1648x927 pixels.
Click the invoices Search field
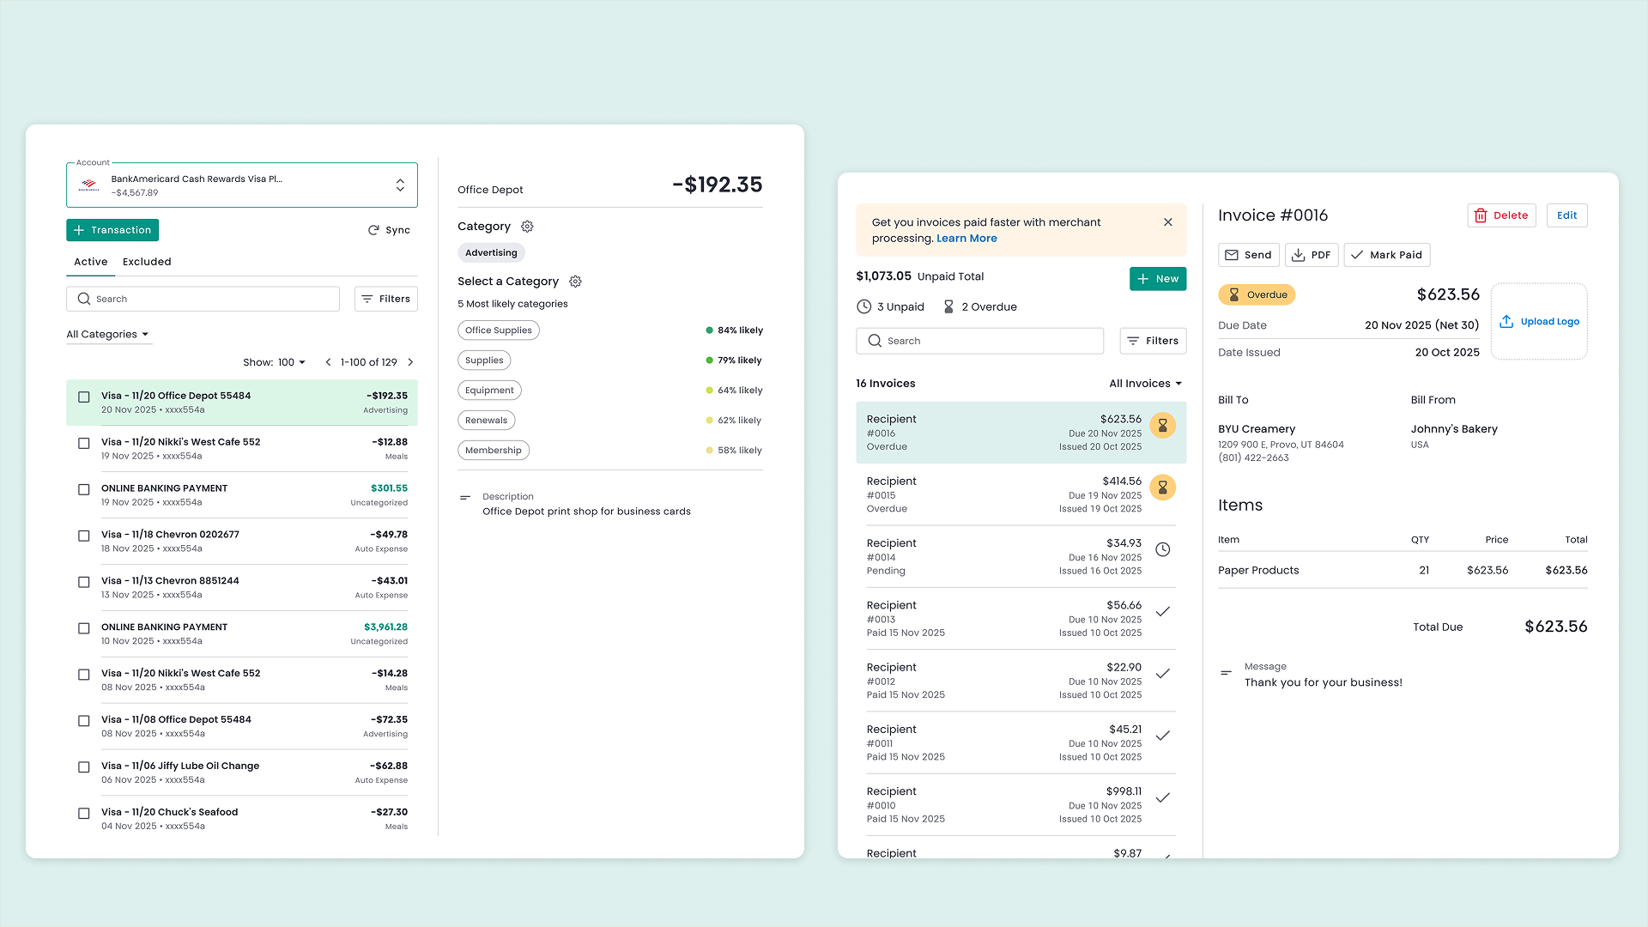click(x=979, y=341)
